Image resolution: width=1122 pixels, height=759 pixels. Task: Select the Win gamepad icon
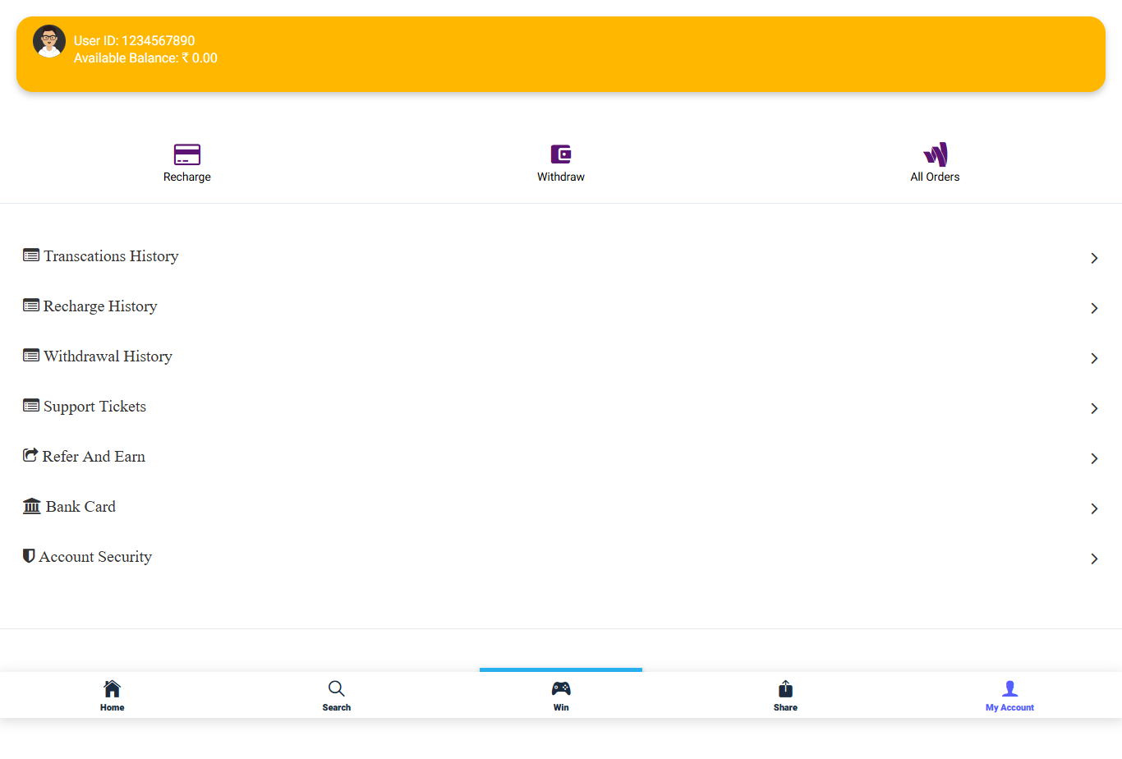561,688
